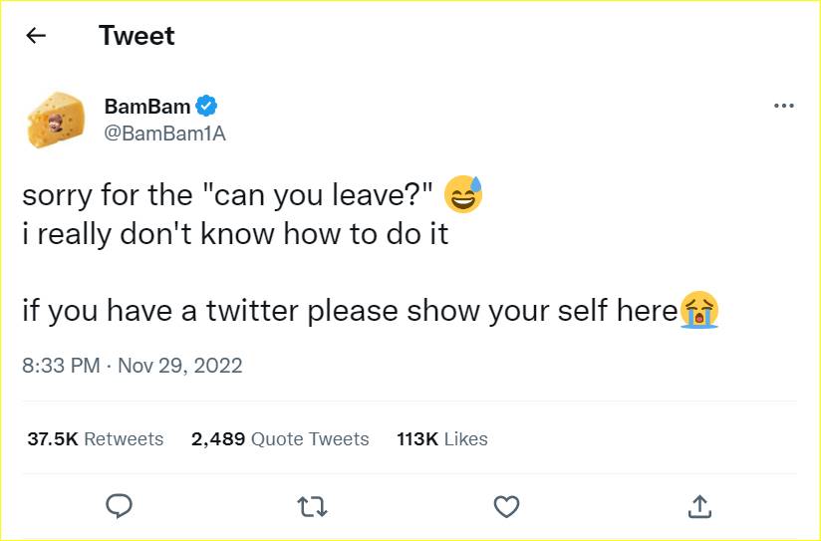This screenshot has width=821, height=541.
Task: Click the "if you have a twitter" sentence
Action: 351,311
